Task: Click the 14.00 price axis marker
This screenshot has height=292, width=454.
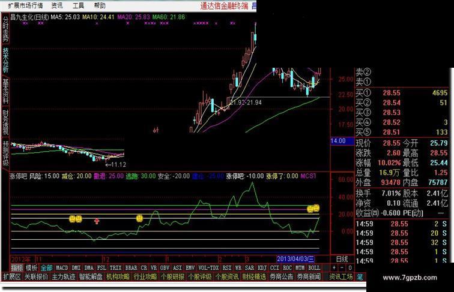Action: 342,141
